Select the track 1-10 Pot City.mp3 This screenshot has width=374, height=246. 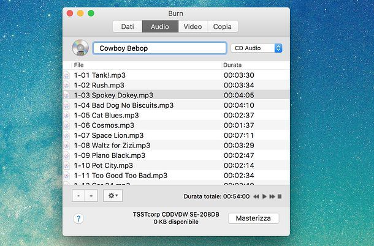tap(176, 165)
